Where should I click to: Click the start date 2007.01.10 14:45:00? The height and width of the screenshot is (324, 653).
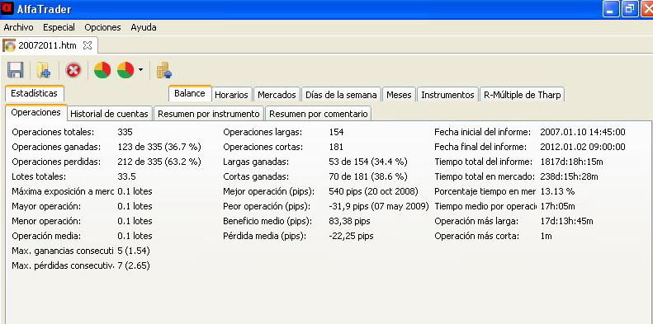pos(583,132)
